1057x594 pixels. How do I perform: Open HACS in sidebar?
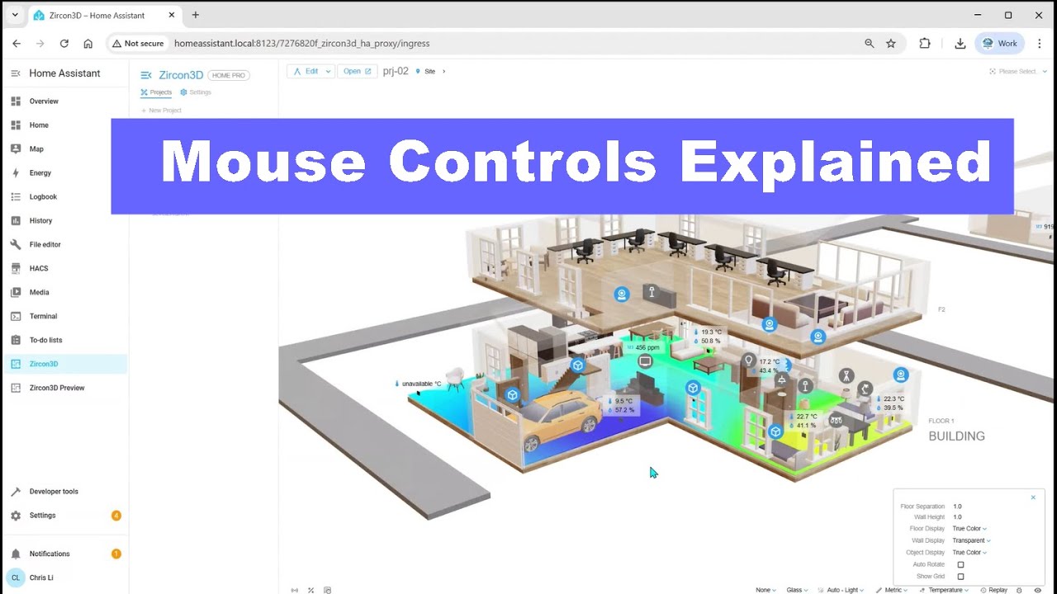coord(64,269)
